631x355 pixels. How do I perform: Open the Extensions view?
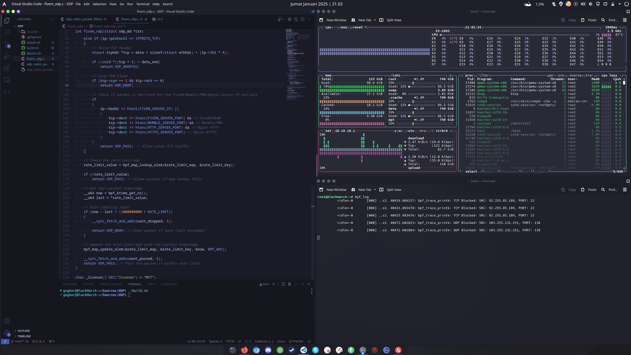coord(7,68)
